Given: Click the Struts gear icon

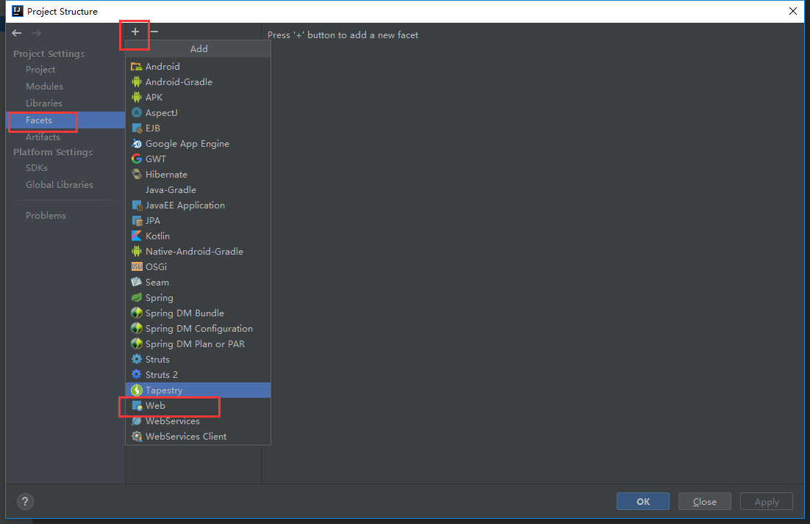Looking at the screenshot, I should (137, 359).
